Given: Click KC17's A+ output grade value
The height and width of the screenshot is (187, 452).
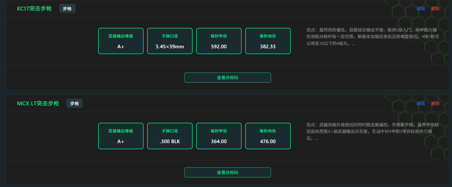Looking at the screenshot, I should click(x=121, y=47).
